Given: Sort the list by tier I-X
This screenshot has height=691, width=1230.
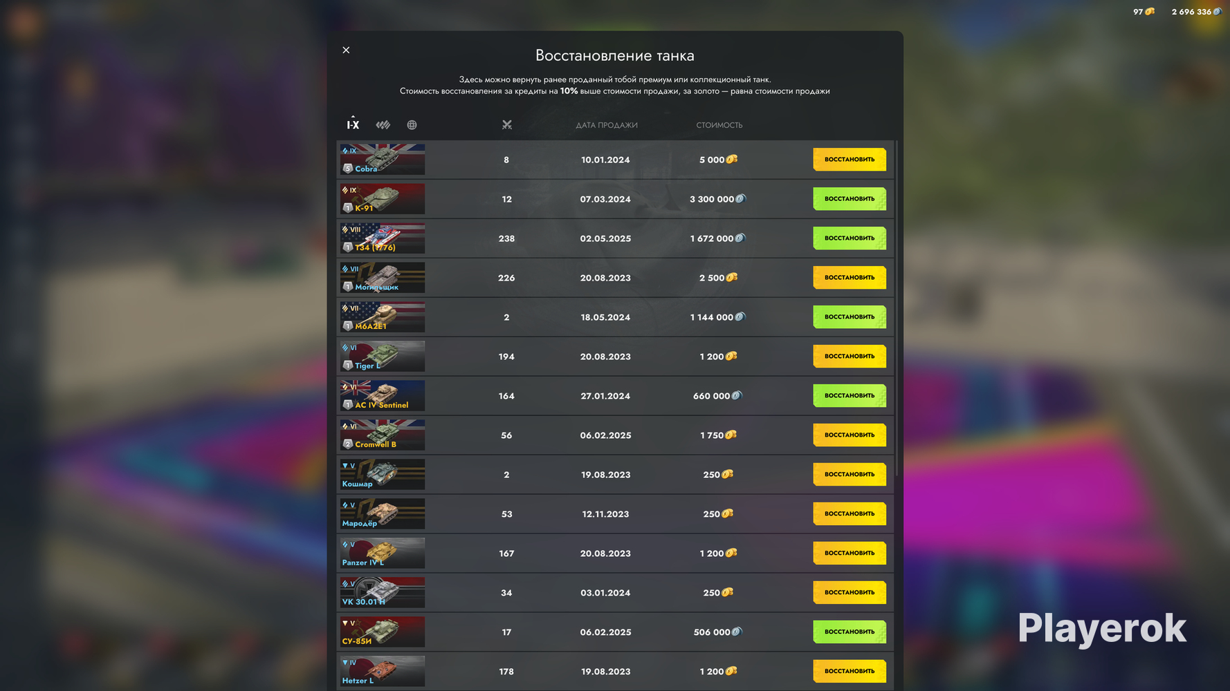Looking at the screenshot, I should pyautogui.click(x=353, y=125).
